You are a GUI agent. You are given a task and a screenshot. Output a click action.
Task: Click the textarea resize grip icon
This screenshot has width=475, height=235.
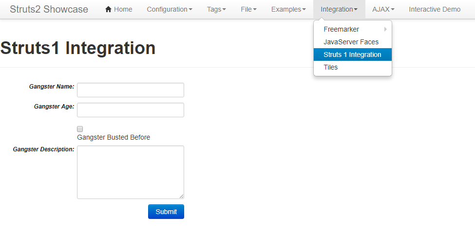(x=181, y=196)
